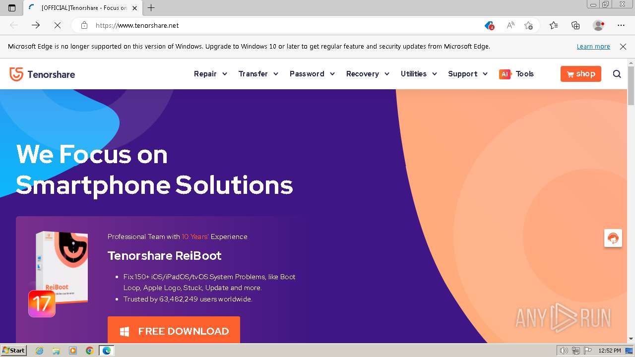Screen dimensions: 635x357
Task: View site information lock icon
Action: 84,25
